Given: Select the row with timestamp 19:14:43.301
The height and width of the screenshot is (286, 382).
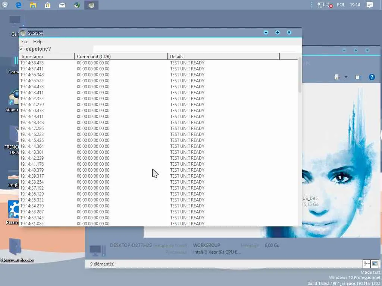Looking at the screenshot, I should (158, 152).
